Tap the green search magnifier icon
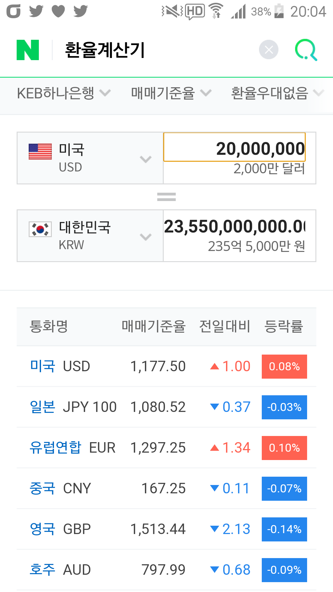This screenshot has height=592, width=333. pos(306,50)
